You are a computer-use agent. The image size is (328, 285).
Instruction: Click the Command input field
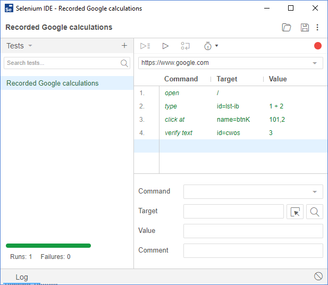click(253, 191)
